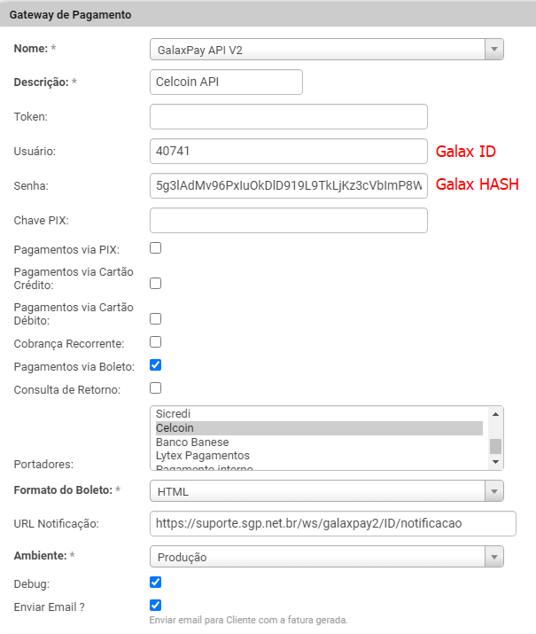Image resolution: width=536 pixels, height=634 pixels.
Task: Enable Pagamentos via PIX checkbox
Action: [156, 248]
